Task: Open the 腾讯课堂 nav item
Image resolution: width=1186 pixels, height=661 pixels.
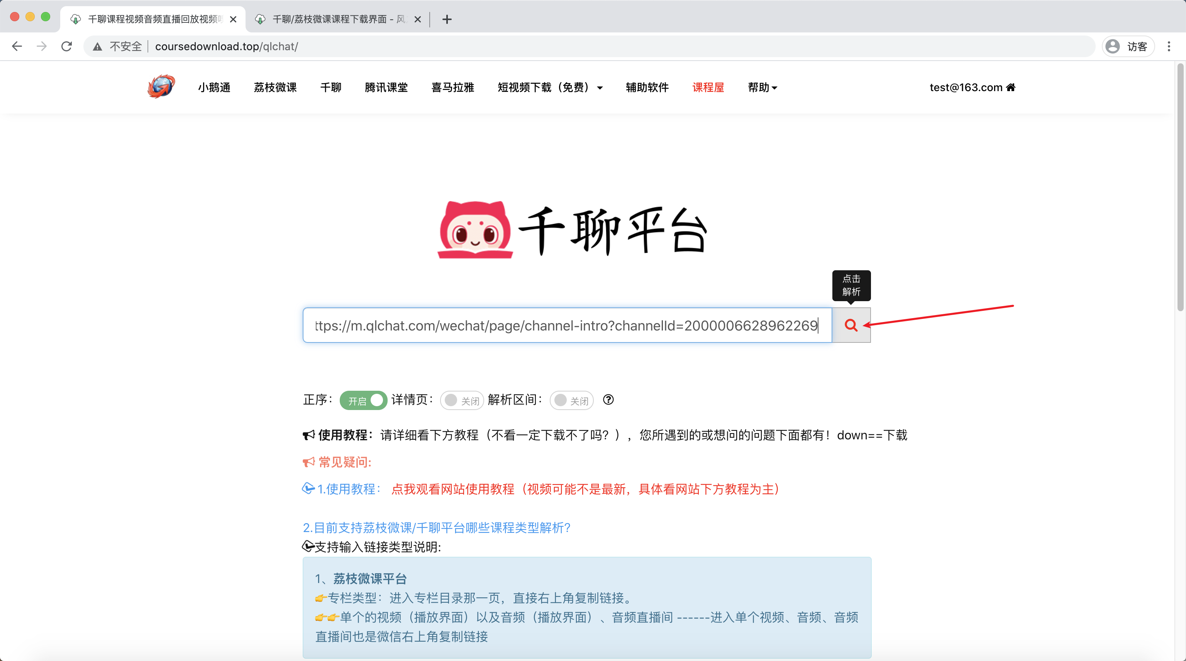Action: point(386,88)
